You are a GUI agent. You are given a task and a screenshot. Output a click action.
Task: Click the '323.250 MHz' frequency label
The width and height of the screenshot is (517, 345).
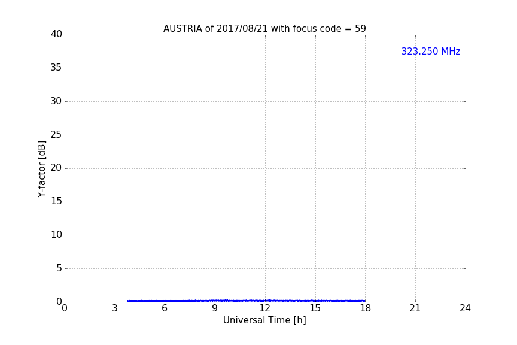[431, 51]
